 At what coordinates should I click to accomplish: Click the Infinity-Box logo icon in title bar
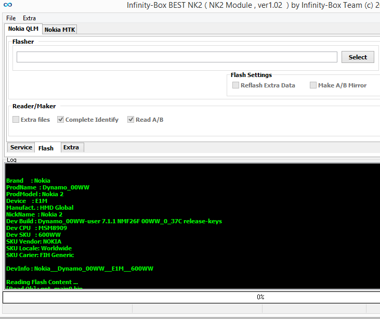[x=8, y=5]
